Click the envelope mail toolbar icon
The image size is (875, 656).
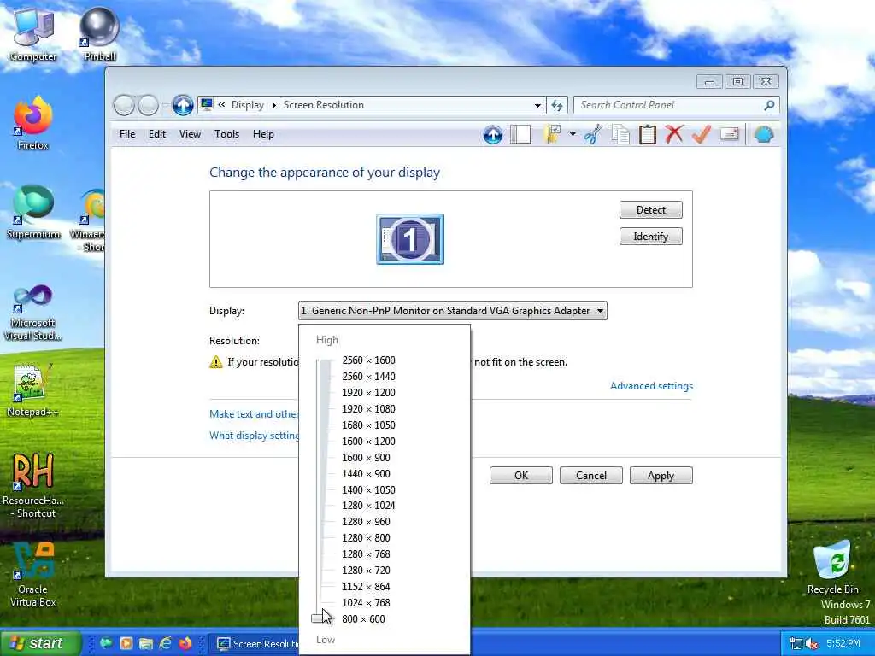click(x=729, y=134)
